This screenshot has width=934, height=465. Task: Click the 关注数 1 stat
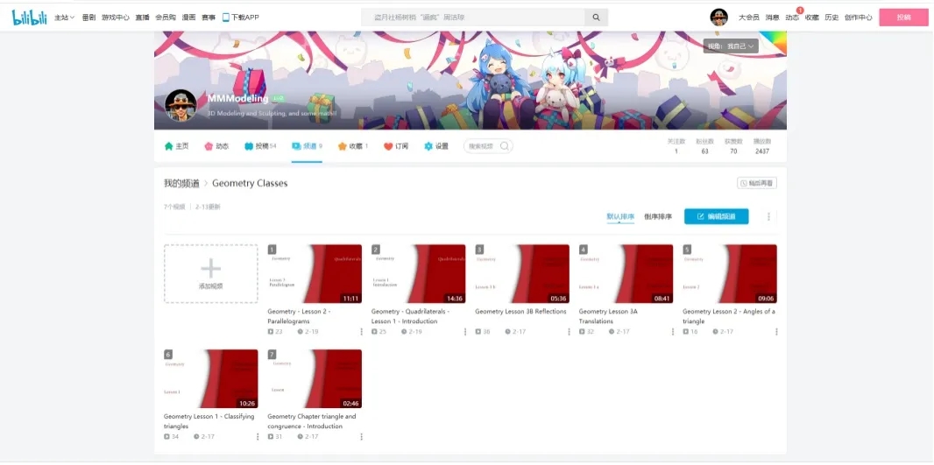(676, 146)
